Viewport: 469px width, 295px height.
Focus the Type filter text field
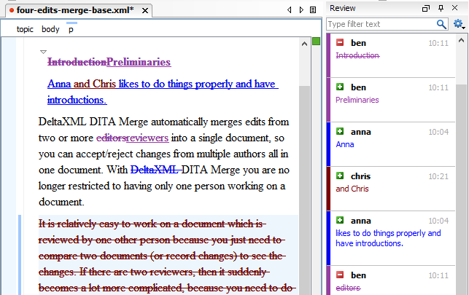click(381, 24)
